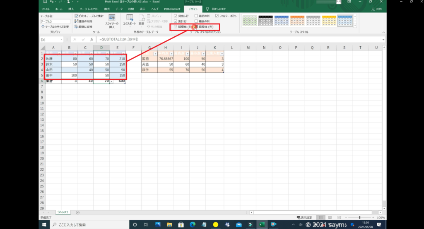Click the Insert Function fx icon
The image size is (424, 229).
[92, 39]
